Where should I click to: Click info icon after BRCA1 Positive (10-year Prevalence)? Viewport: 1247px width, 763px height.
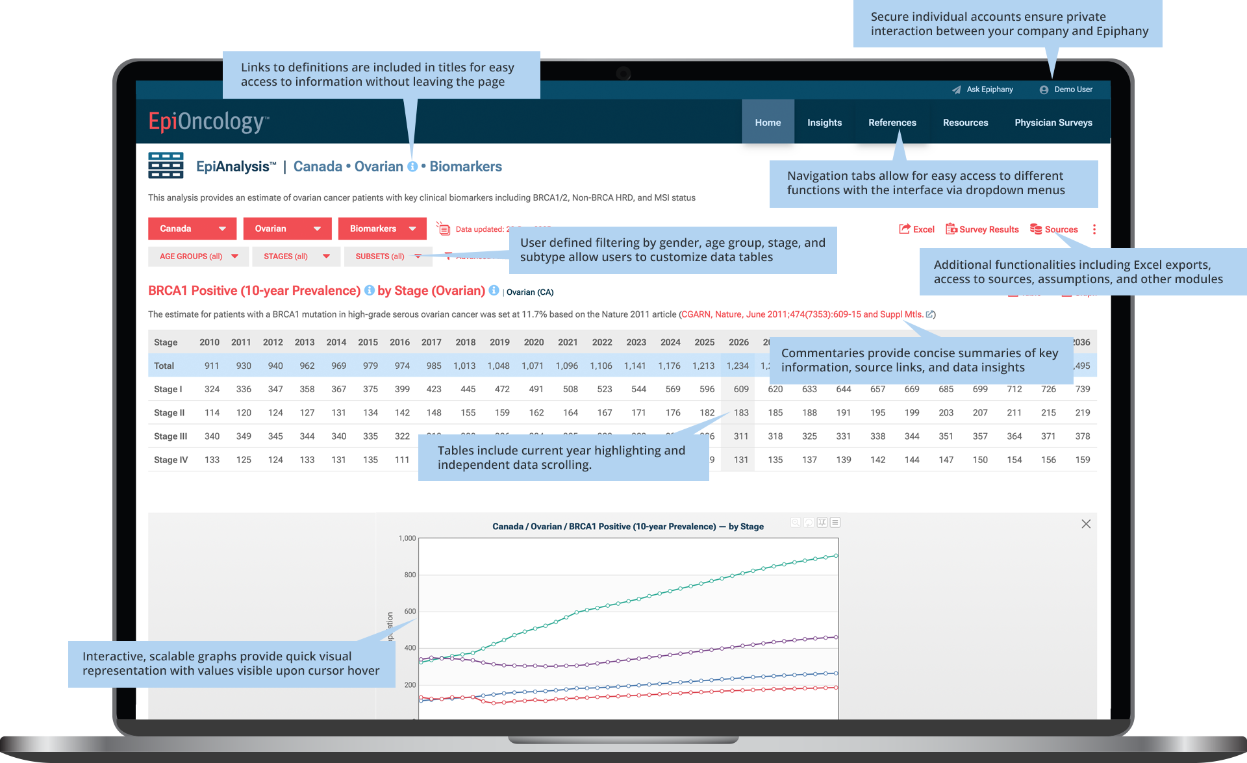tap(369, 290)
